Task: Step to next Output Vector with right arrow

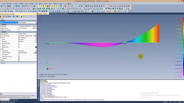Action: click(36, 28)
